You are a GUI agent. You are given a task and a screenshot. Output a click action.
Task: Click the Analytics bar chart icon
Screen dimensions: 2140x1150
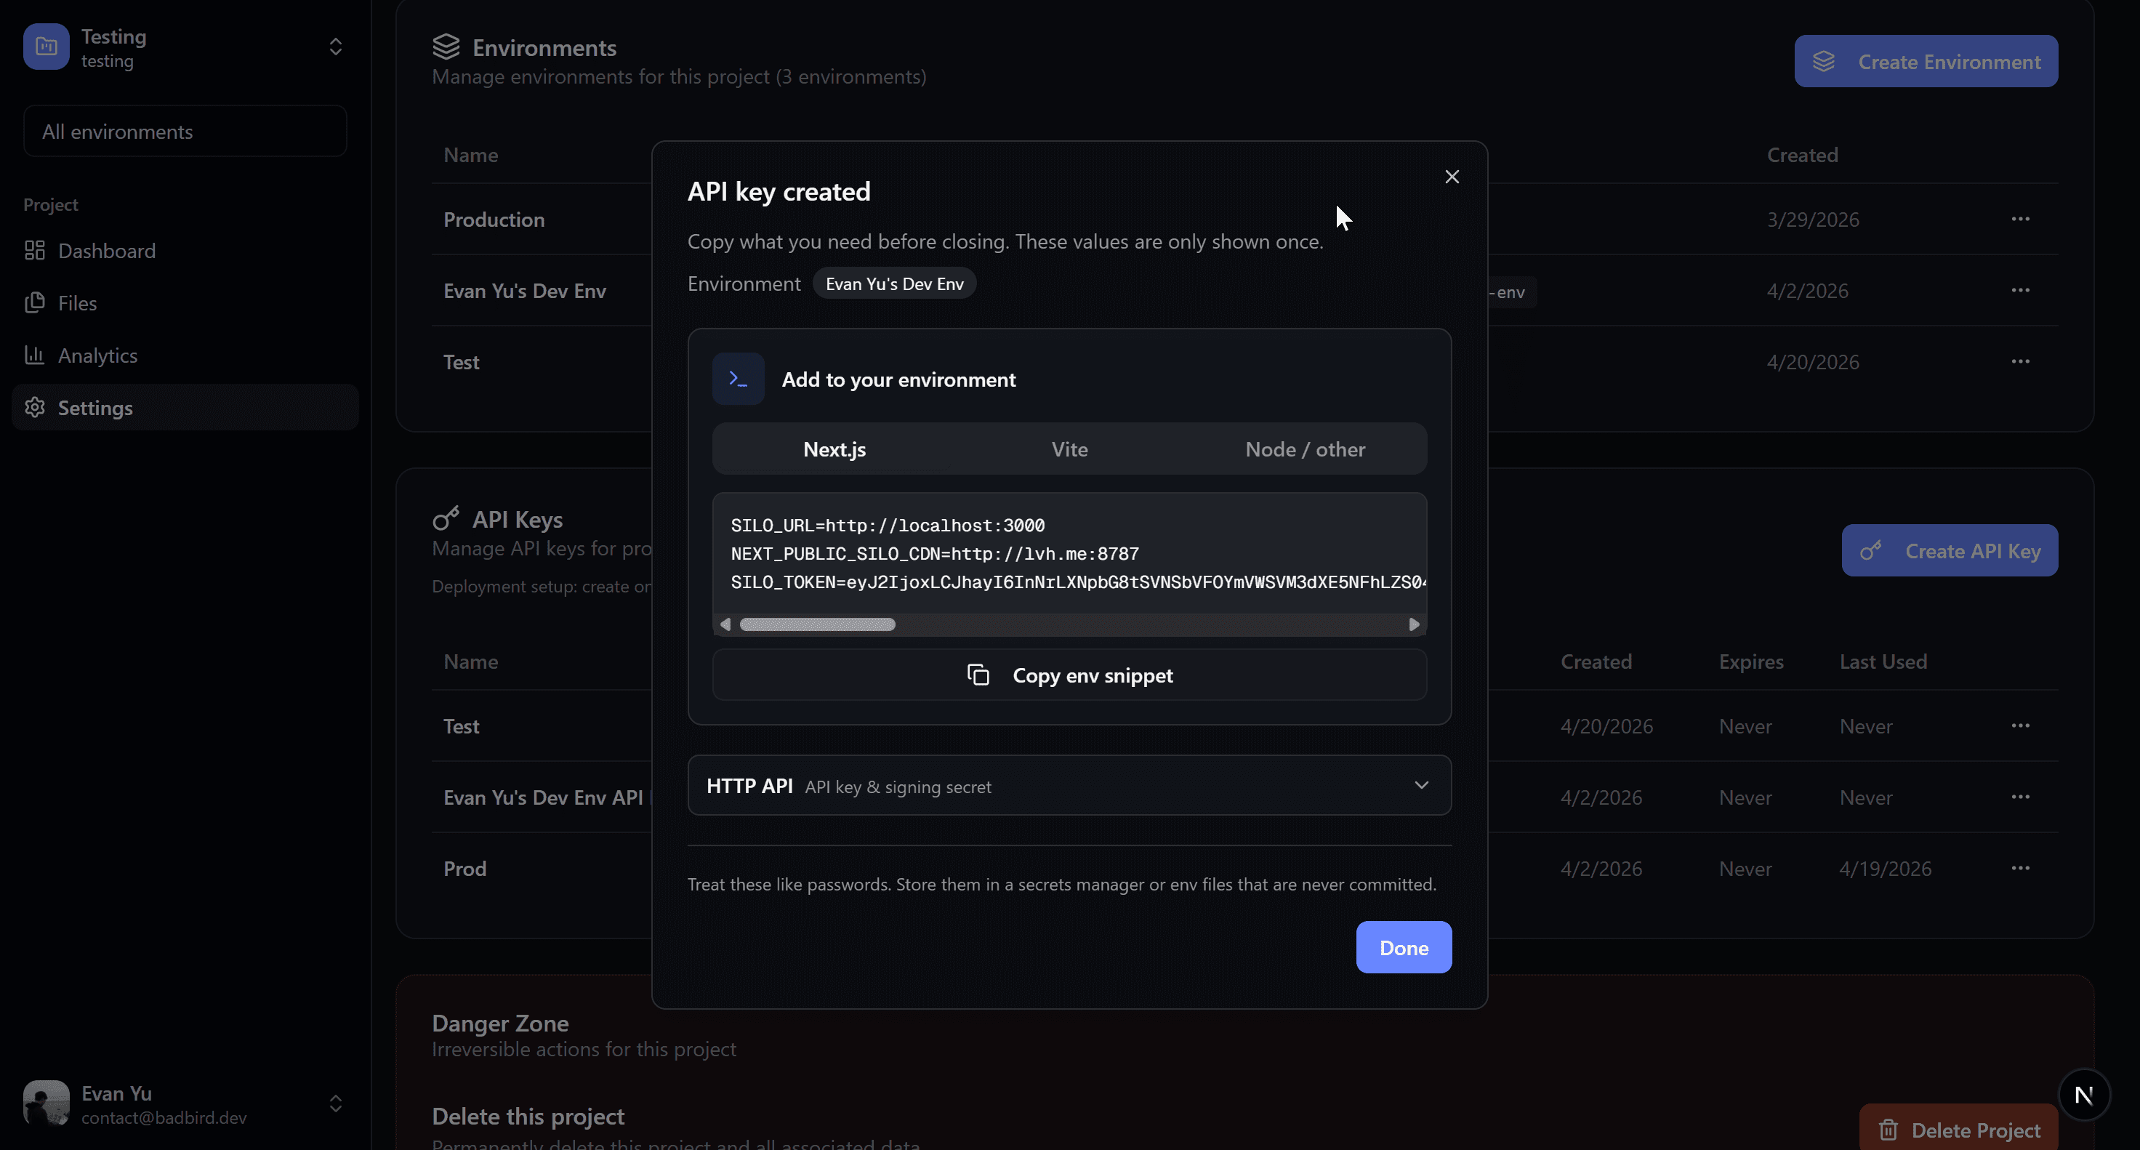click(x=35, y=355)
